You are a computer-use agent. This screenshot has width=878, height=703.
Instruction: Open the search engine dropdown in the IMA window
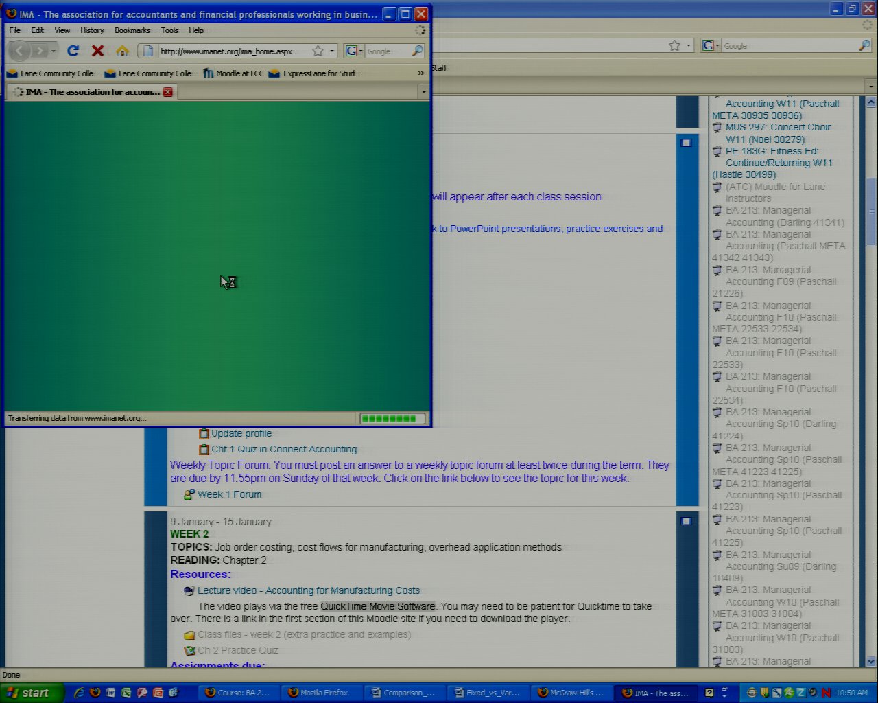pos(354,51)
